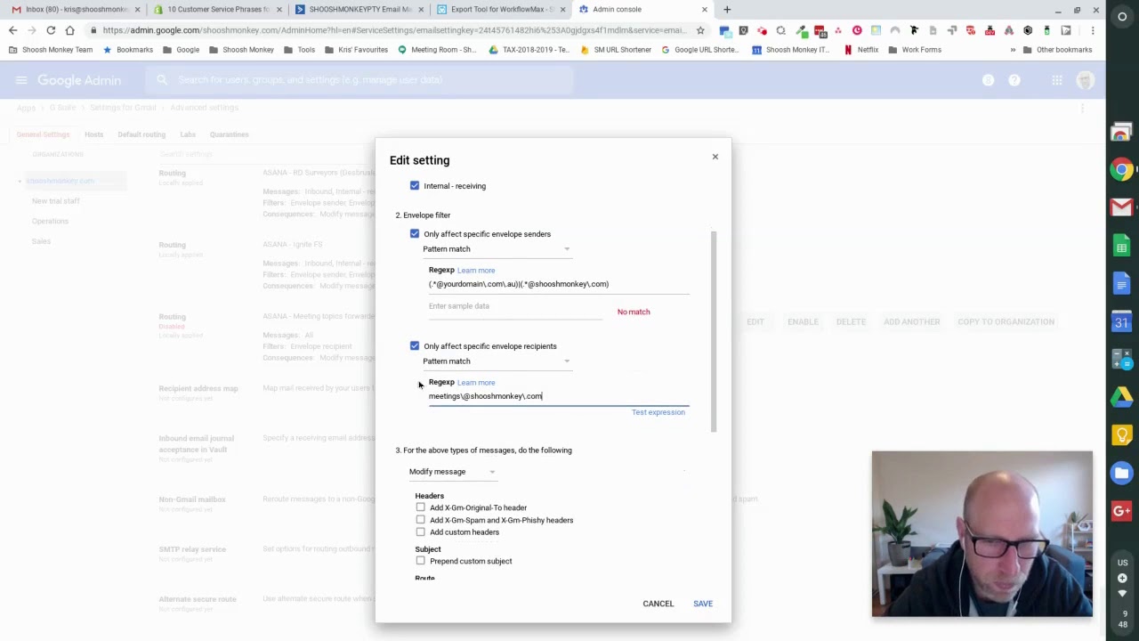Click the Google Admin search field
1139x641 pixels.
(x=360, y=80)
